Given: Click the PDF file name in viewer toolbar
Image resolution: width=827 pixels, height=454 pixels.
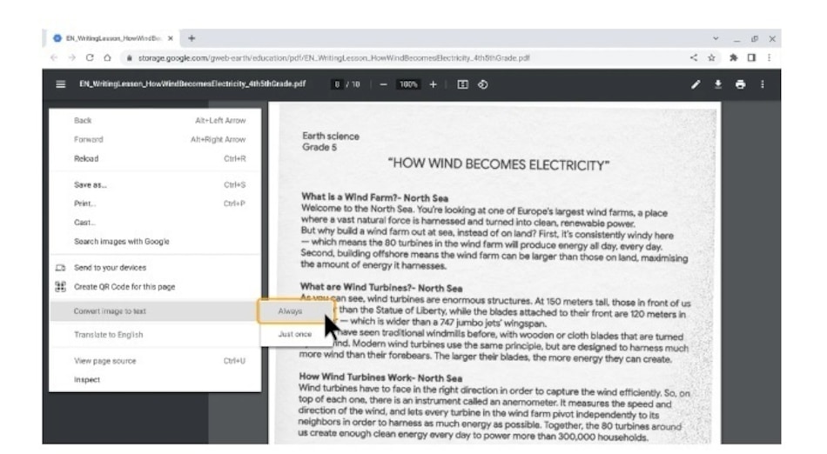Looking at the screenshot, I should [192, 83].
